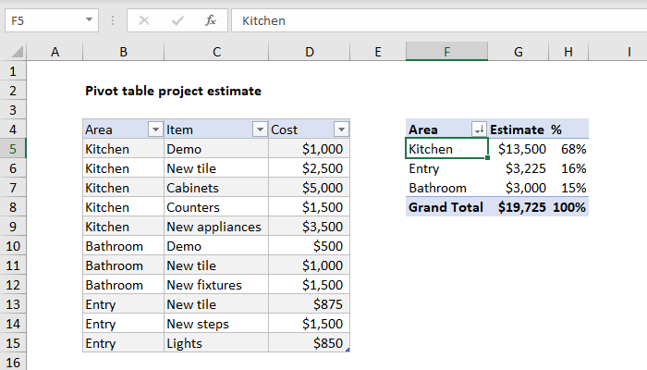
Task: Click the 'Demo' cell in row 5
Action: pyautogui.click(x=216, y=149)
